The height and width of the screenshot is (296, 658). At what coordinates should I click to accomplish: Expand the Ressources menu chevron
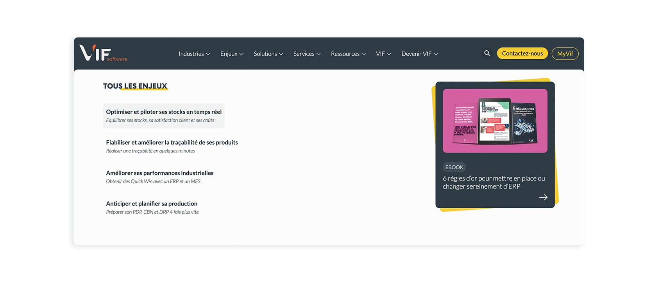[364, 54]
